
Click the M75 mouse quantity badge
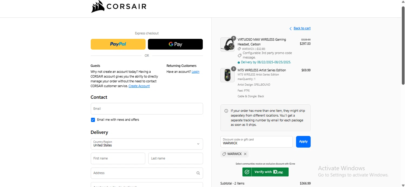234,69
